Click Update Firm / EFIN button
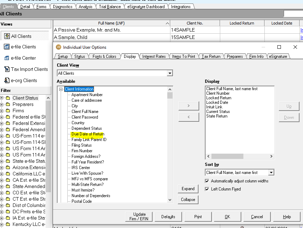This screenshot has height=228, width=303. pyautogui.click(x=139, y=216)
